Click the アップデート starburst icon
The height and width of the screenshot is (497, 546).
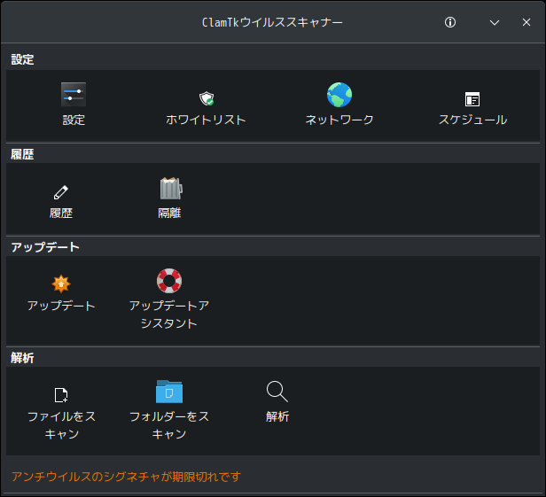61,283
